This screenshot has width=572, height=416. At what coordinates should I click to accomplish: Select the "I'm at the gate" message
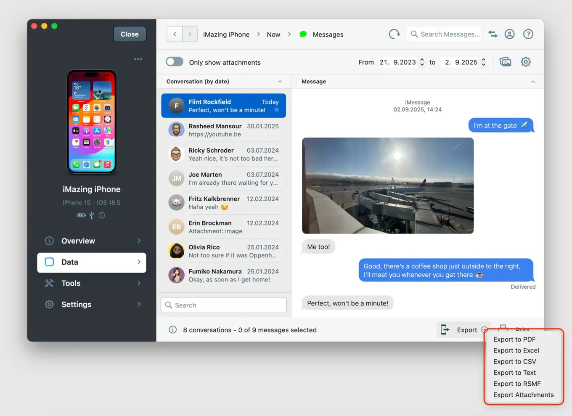[501, 125]
